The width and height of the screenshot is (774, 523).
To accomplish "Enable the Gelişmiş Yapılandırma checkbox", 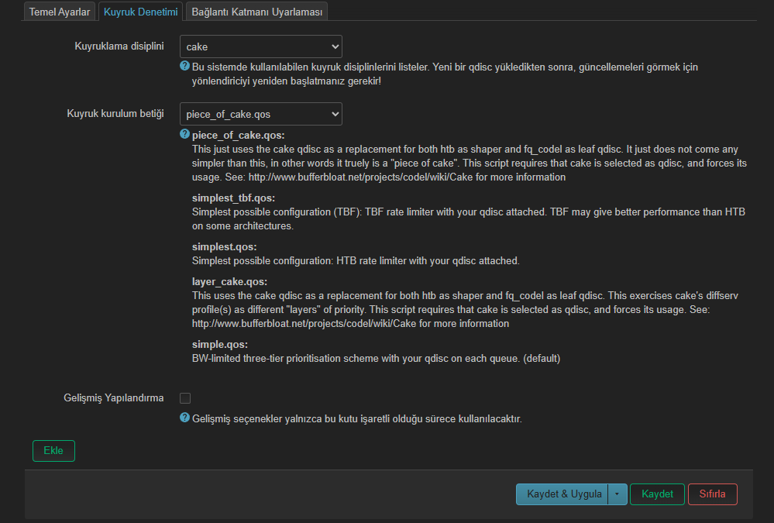I will point(185,398).
